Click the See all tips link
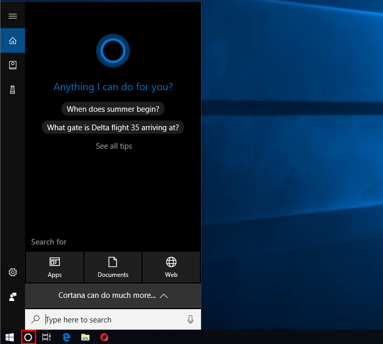The width and height of the screenshot is (383, 344). [x=114, y=146]
